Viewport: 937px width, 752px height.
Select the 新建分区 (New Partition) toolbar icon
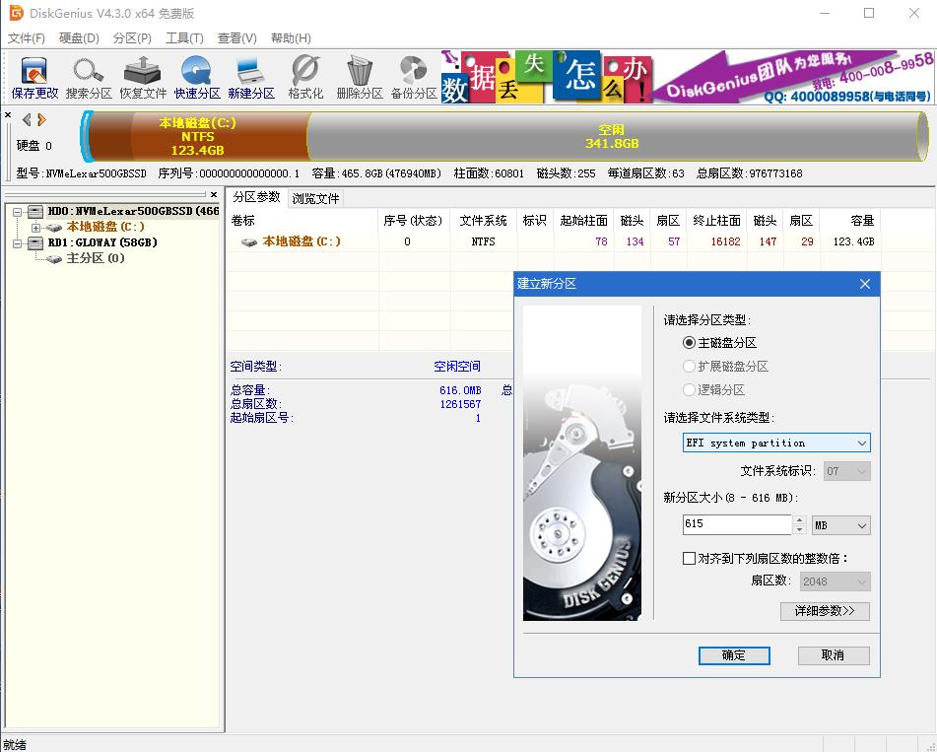[249, 75]
